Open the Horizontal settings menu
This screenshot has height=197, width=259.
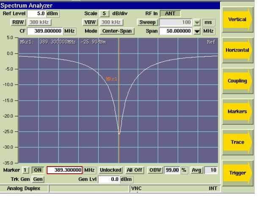(237, 50)
